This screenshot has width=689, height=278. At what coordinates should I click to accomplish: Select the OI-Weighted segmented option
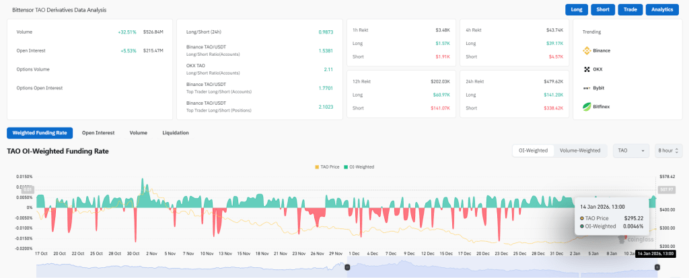[533, 150]
